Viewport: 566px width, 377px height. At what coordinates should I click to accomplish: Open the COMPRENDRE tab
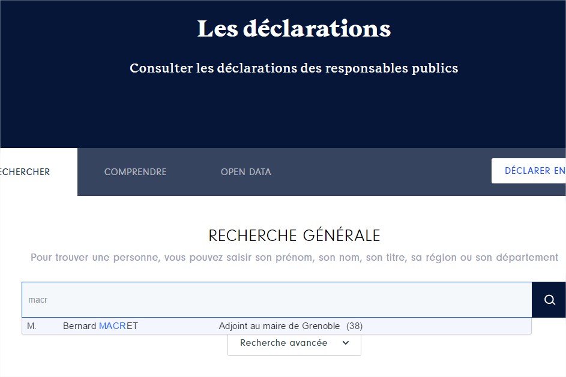tap(136, 172)
